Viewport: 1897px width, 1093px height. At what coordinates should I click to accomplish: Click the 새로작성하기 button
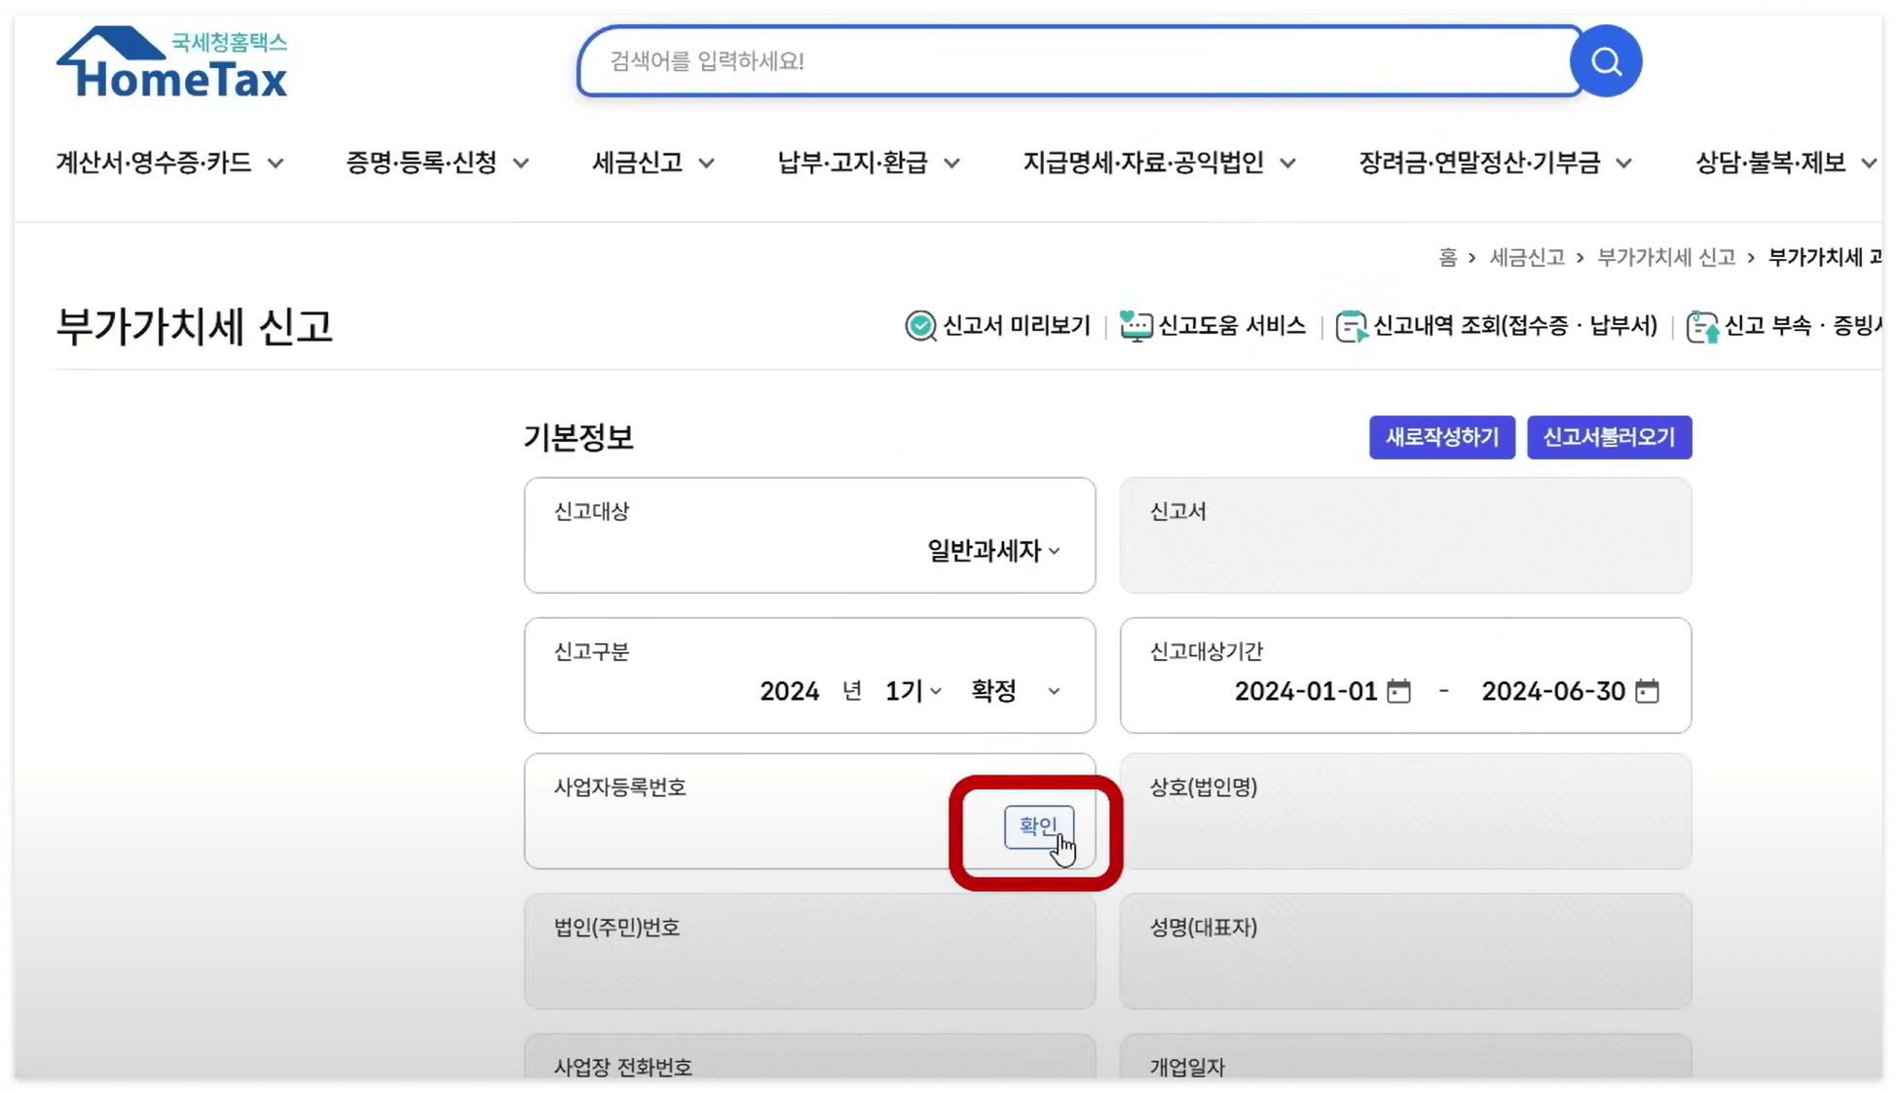click(1441, 437)
